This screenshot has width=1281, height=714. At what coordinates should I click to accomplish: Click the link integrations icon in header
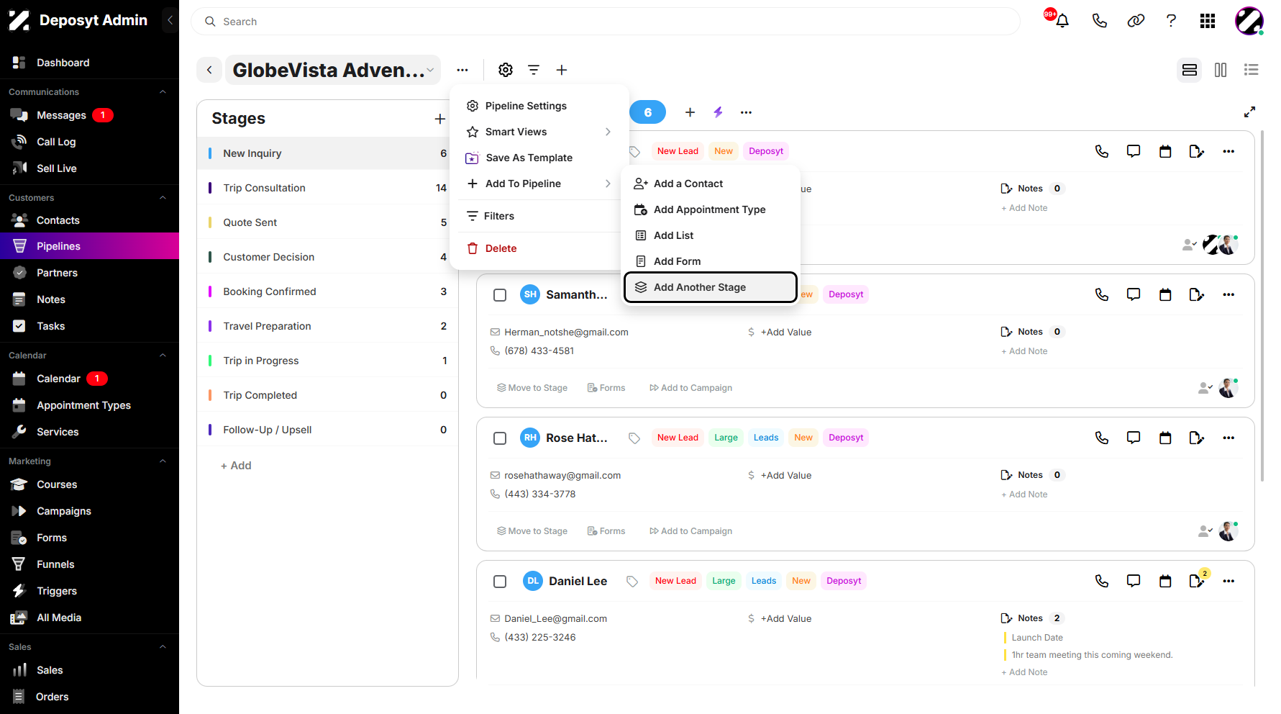[1136, 21]
